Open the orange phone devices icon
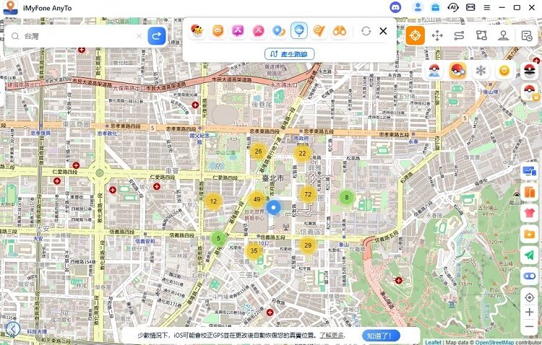 pyautogui.click(x=529, y=192)
